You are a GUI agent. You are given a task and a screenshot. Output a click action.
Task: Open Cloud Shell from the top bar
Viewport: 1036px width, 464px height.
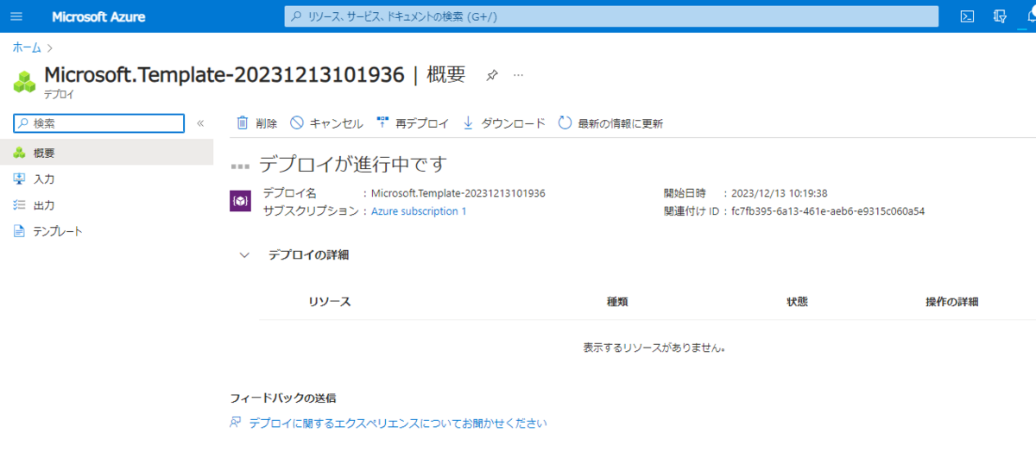tap(968, 16)
